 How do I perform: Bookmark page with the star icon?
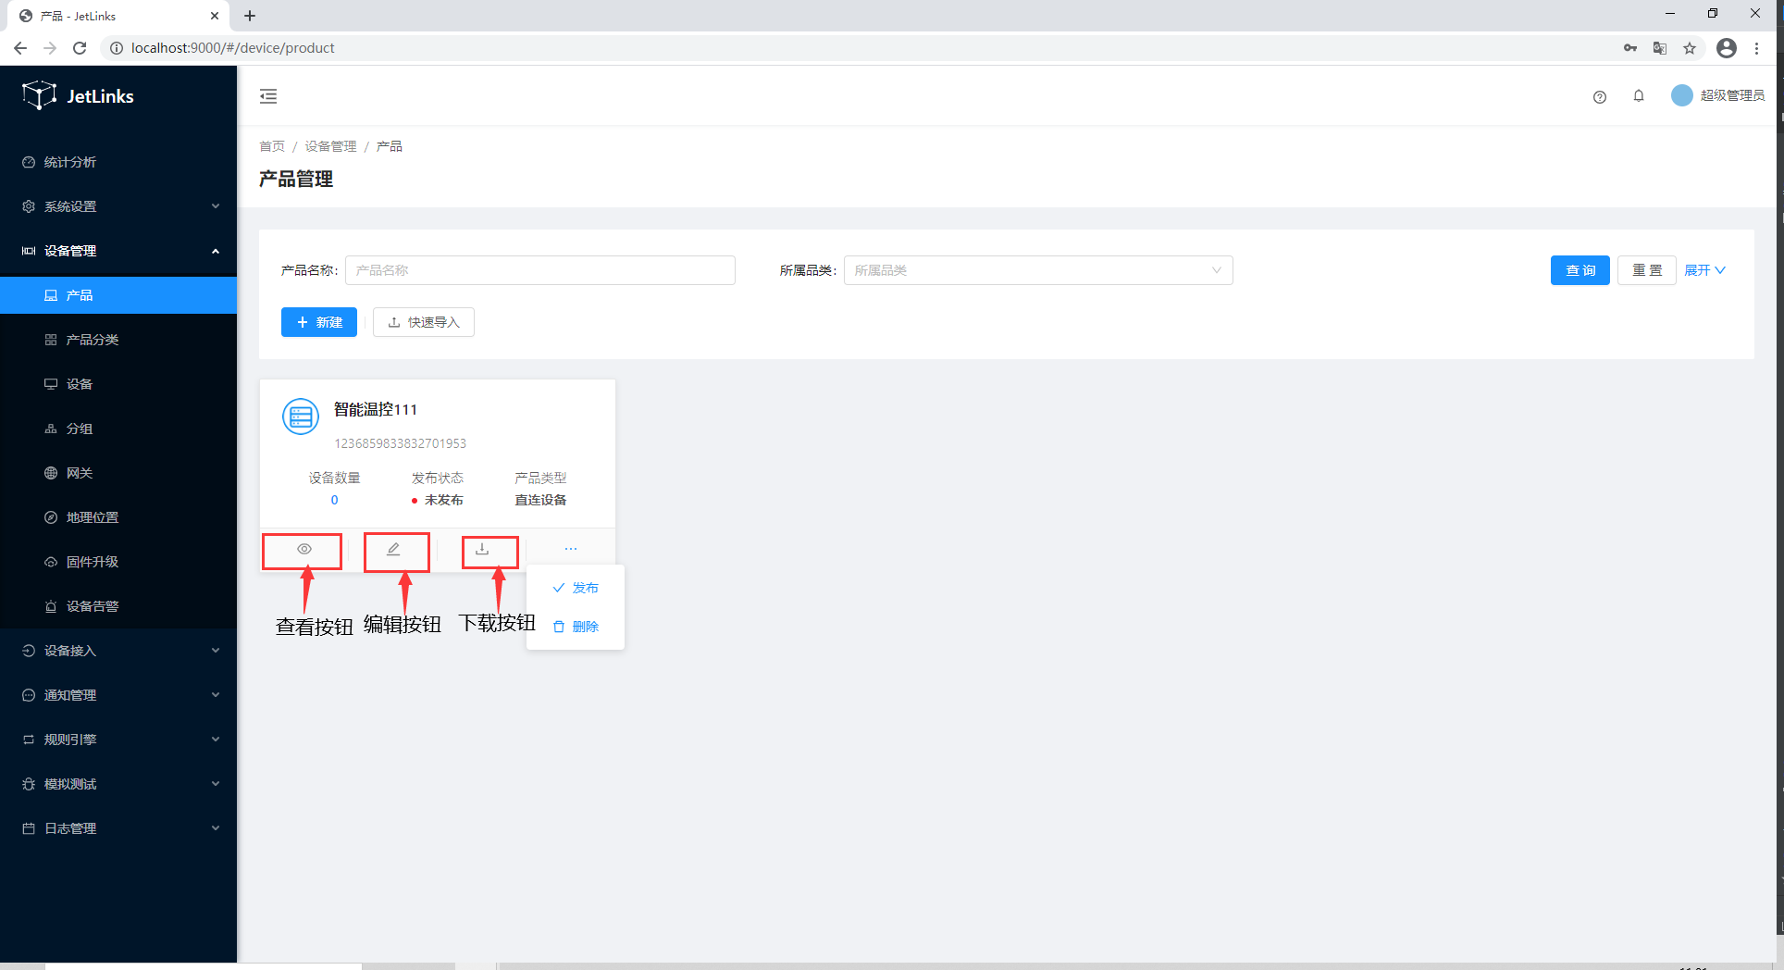pyautogui.click(x=1690, y=48)
